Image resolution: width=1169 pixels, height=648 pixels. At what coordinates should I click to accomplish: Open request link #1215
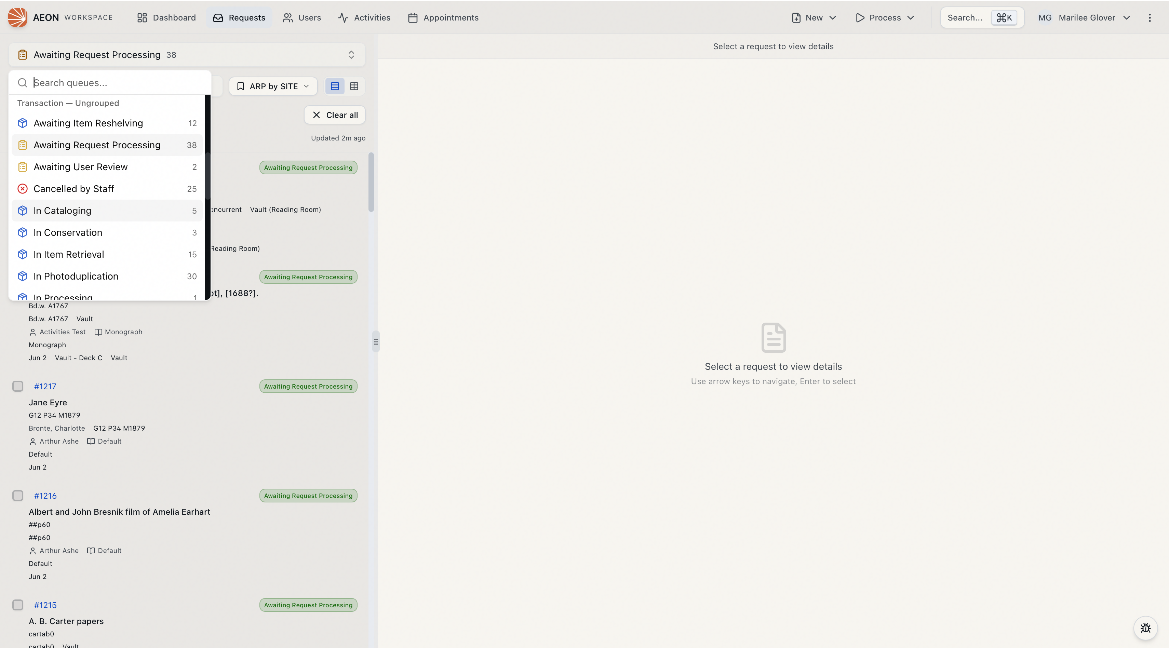[45, 605]
